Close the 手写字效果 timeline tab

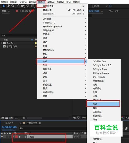tap(21, 123)
